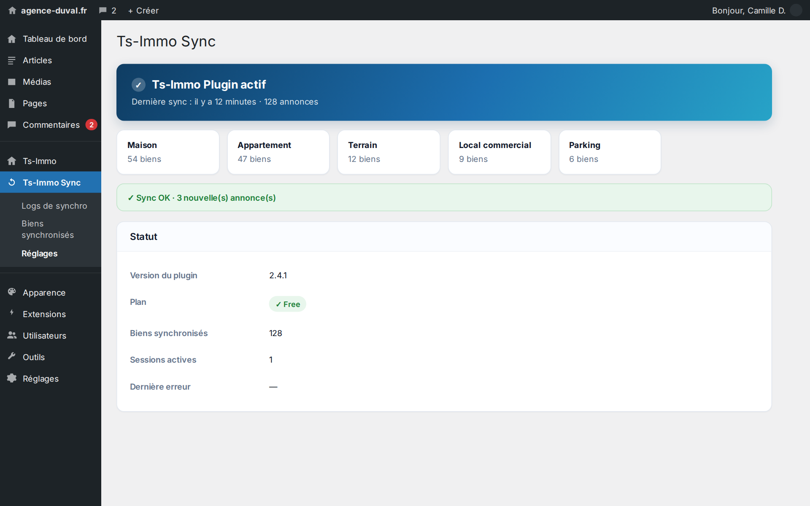Screen dimensions: 810x506
Task: Click the Utilisateurs people icon
Action: pyautogui.click(x=12, y=335)
